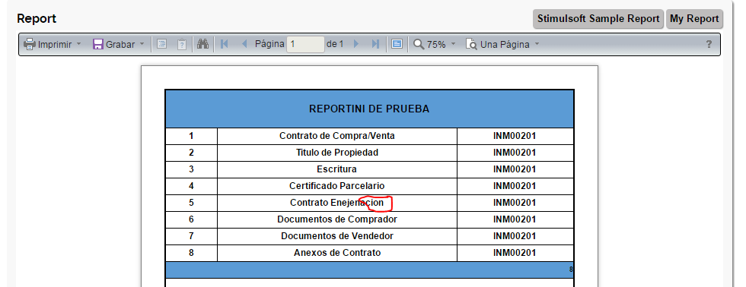
Task: Select the Contrato Enejenacion cell
Action: pos(336,203)
